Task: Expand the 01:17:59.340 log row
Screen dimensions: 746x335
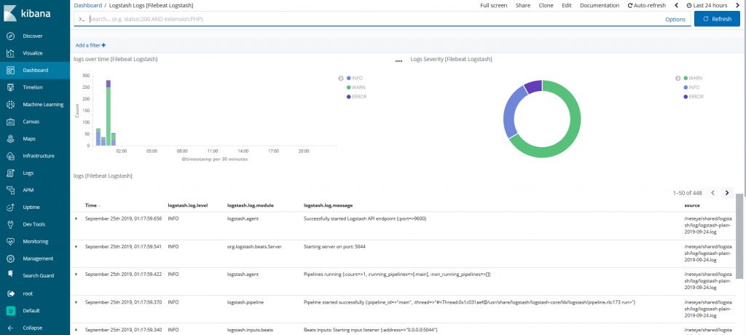Action: coord(76,330)
